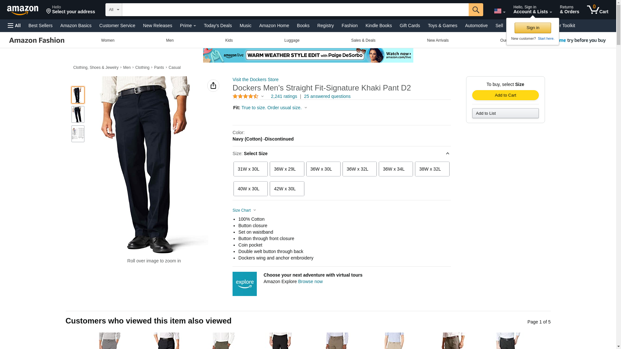Visit the Dockers Store link

tap(256, 79)
